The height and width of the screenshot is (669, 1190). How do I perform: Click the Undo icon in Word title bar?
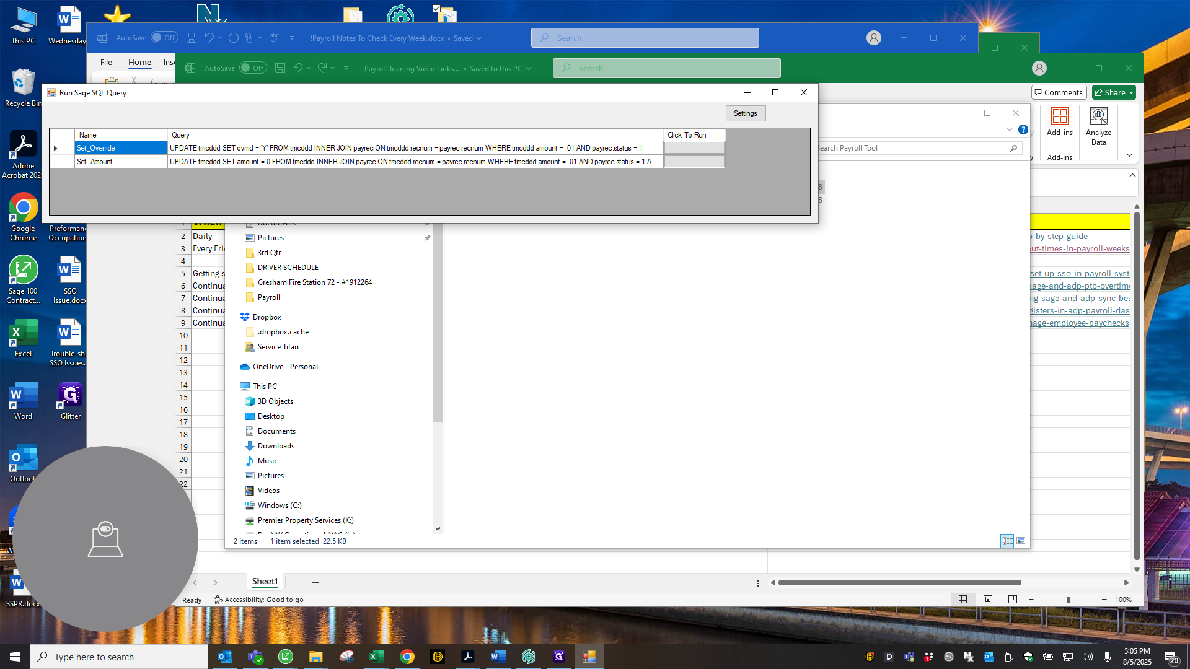(x=209, y=38)
